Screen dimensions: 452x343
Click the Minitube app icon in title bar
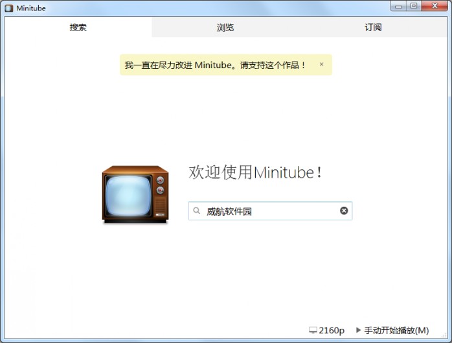coord(9,8)
